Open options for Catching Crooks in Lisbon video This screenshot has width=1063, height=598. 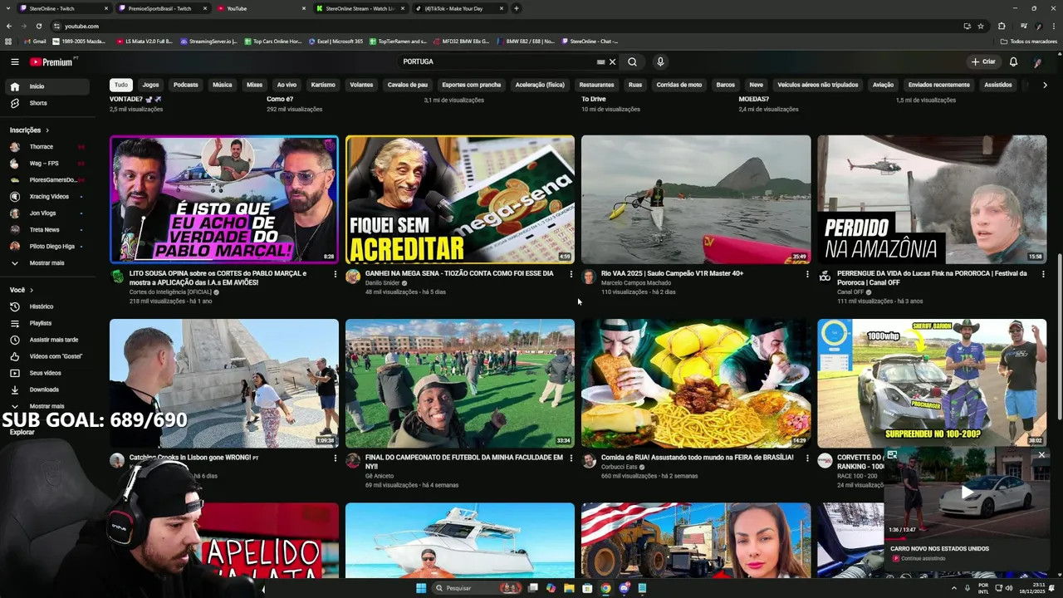pos(336,458)
